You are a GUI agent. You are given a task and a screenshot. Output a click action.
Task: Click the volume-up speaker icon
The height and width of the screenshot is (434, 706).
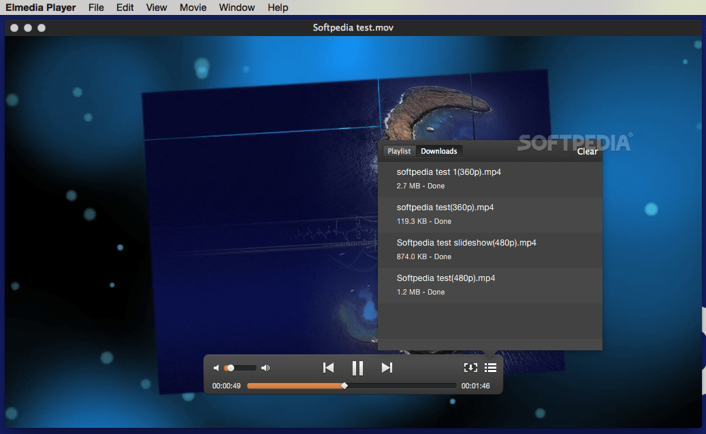click(265, 367)
